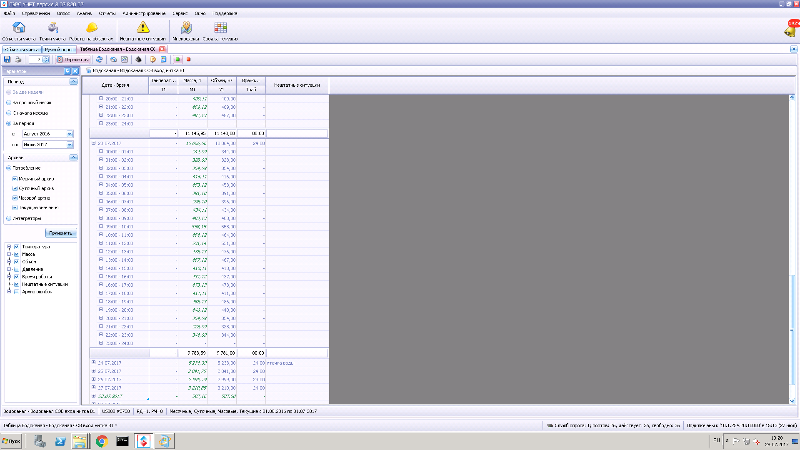This screenshot has width=800, height=450.
Task: Switch to Объекты учета tab
Action: pos(22,50)
